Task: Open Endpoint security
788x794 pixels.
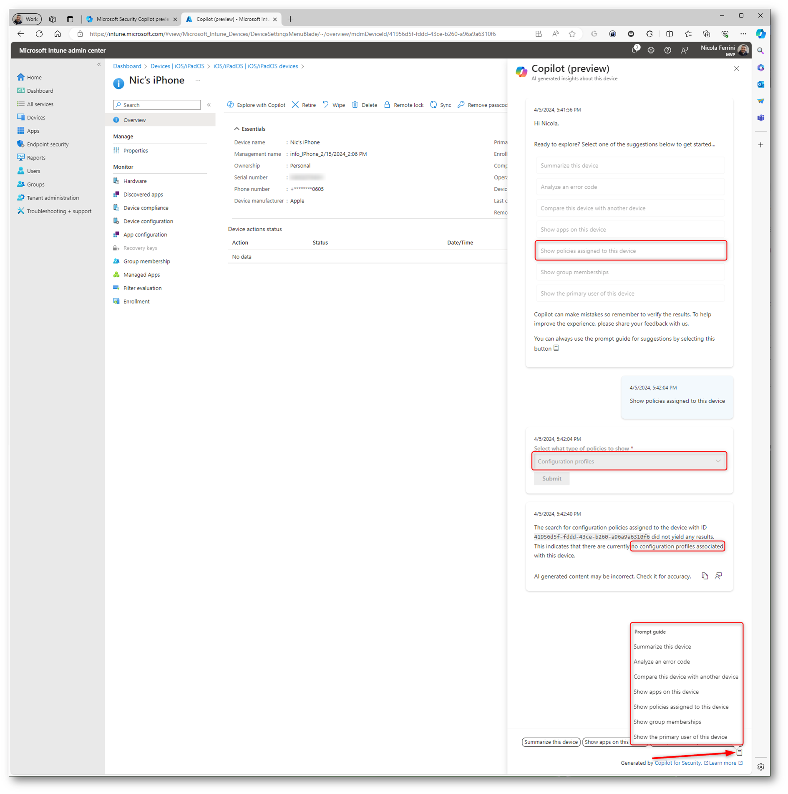Action: tap(43, 144)
